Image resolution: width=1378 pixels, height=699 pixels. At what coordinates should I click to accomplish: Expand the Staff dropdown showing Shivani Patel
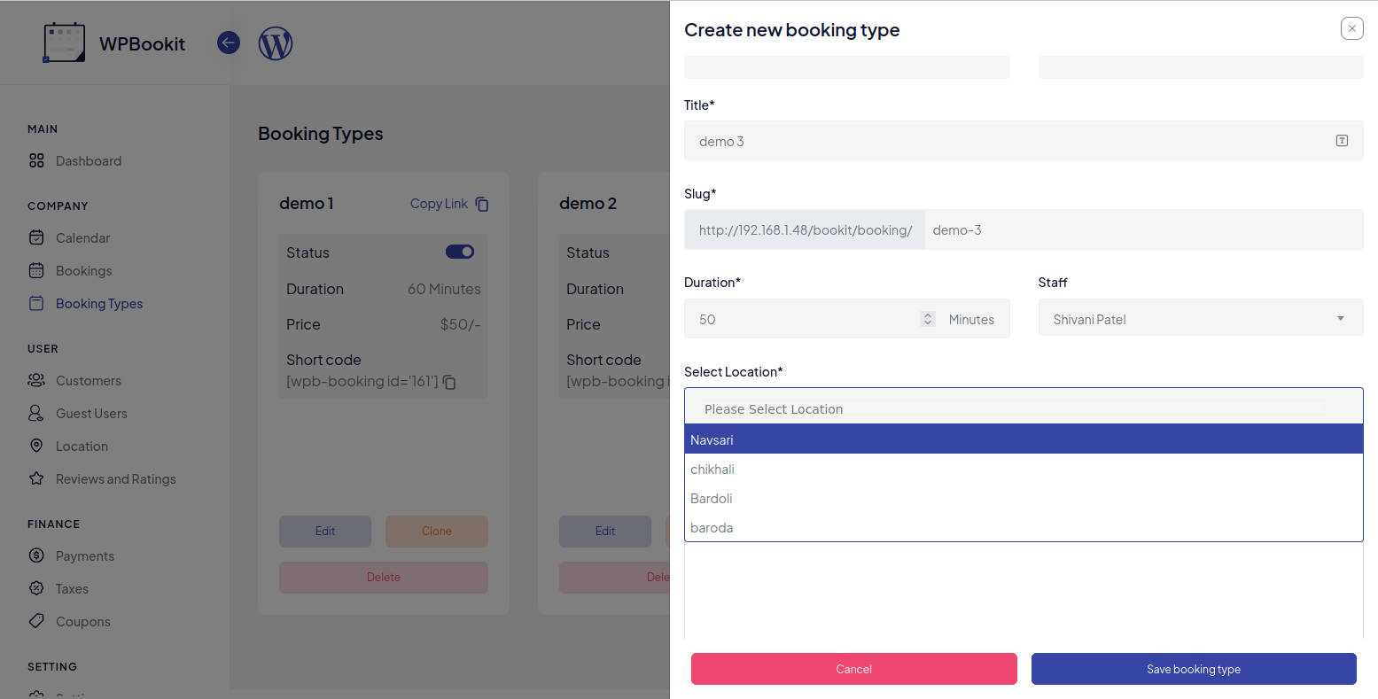click(1200, 319)
